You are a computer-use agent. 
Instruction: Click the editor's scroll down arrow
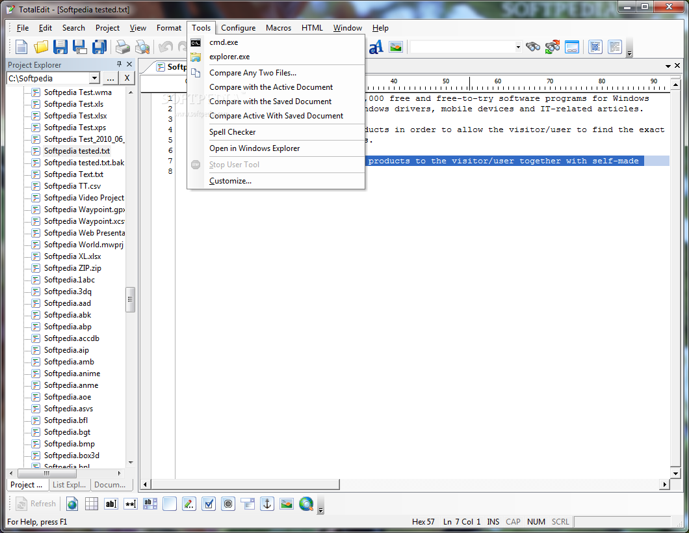(676, 474)
